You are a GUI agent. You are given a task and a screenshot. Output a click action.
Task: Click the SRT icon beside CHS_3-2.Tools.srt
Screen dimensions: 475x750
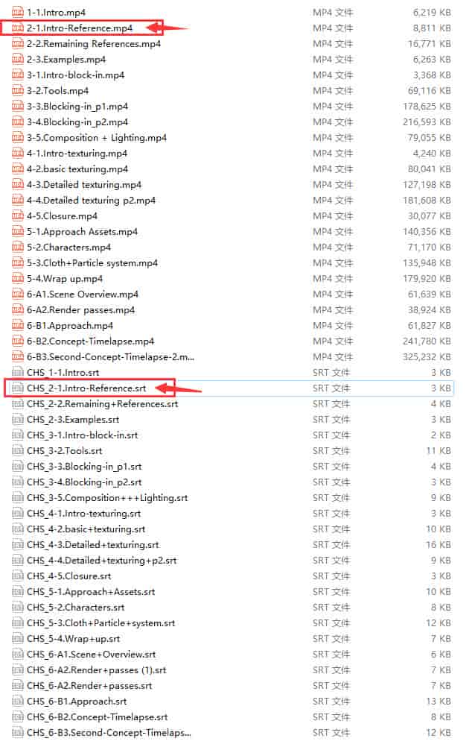coord(19,451)
